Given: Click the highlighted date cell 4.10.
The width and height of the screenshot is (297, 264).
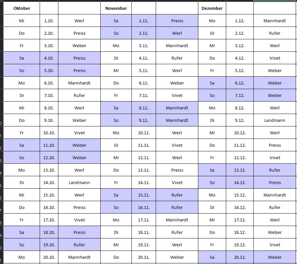Looking at the screenshot, I should click(x=49, y=58).
